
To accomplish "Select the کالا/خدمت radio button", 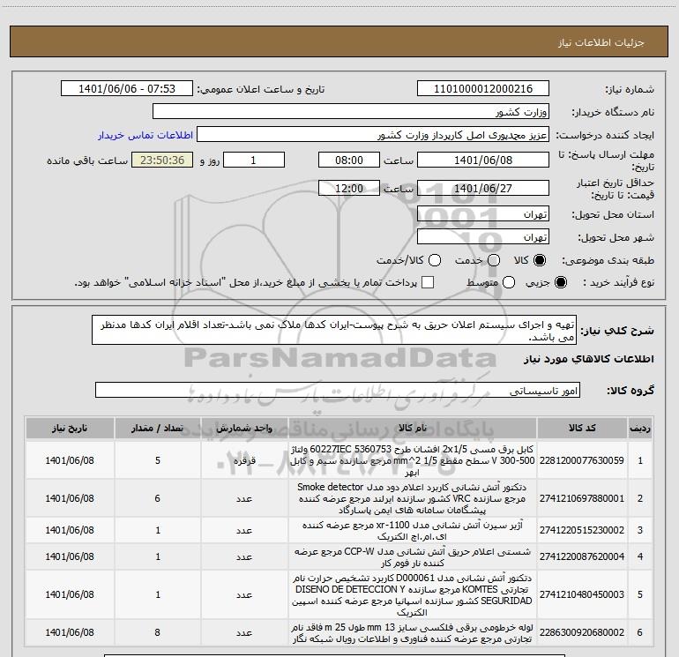I will click(435, 260).
